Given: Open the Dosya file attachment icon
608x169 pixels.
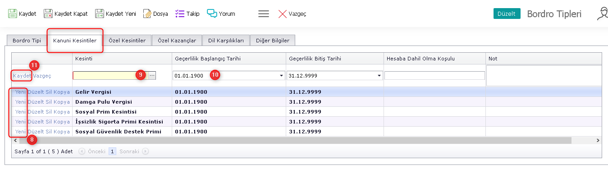Looking at the screenshot, I should pos(147,14).
